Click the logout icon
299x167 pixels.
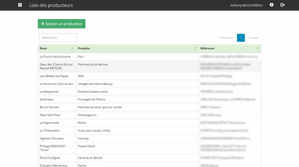[283, 5]
